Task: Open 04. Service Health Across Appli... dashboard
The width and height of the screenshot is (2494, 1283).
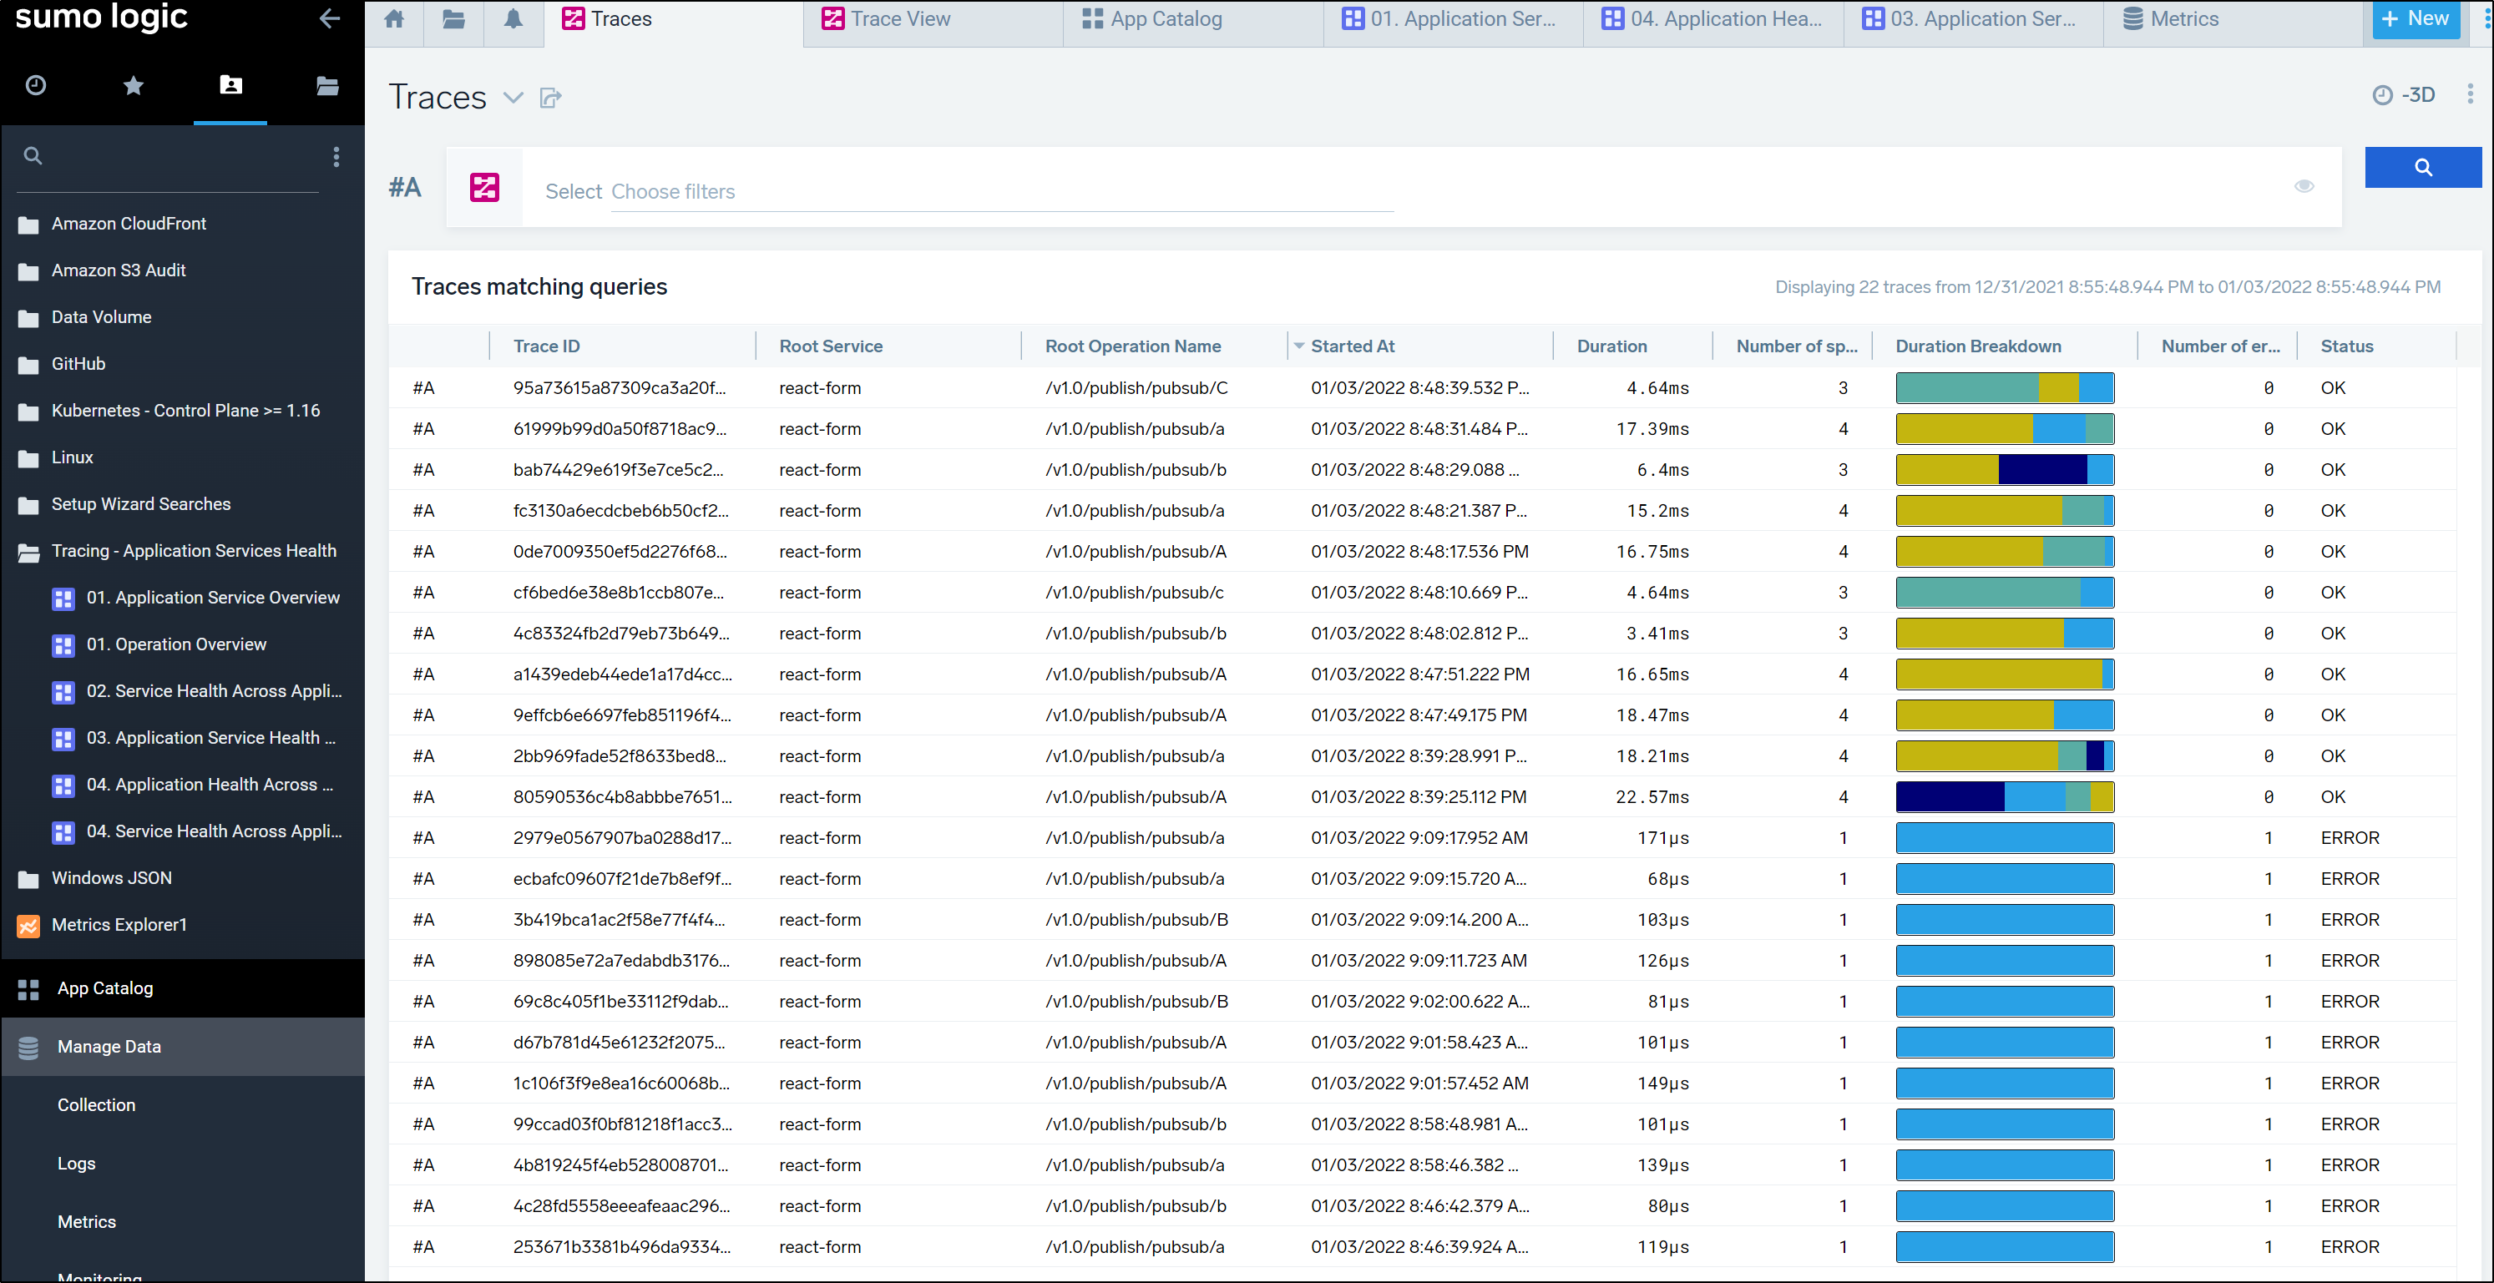Action: [x=214, y=831]
